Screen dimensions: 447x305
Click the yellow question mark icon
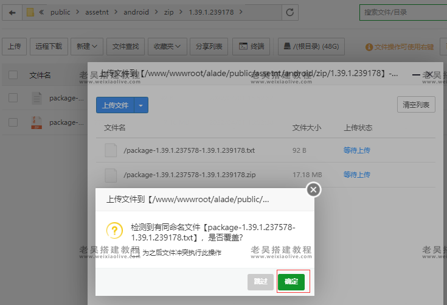[114, 230]
